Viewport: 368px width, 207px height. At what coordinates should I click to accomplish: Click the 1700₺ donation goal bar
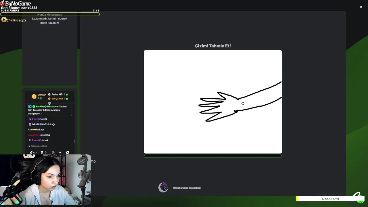pos(330,199)
